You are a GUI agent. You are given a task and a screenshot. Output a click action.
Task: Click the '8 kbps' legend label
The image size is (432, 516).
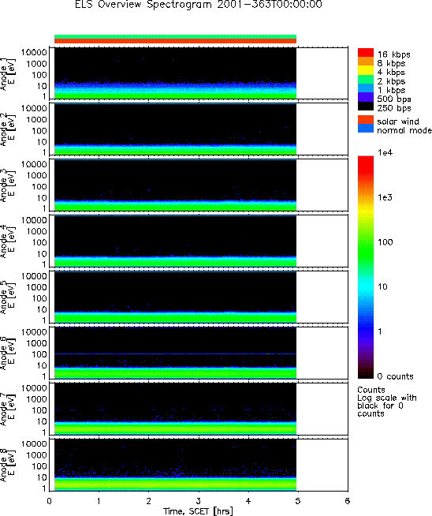(x=391, y=63)
